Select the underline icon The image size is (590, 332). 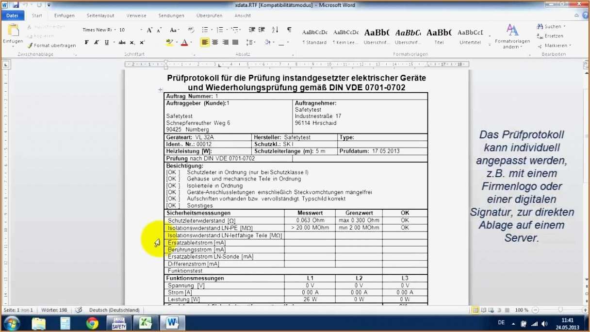click(106, 42)
